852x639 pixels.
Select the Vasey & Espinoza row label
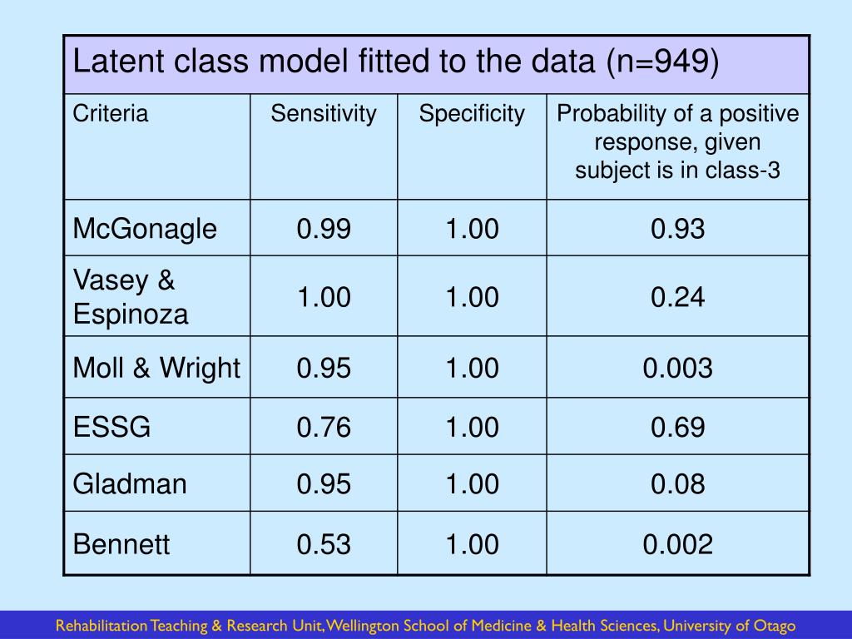(131, 297)
